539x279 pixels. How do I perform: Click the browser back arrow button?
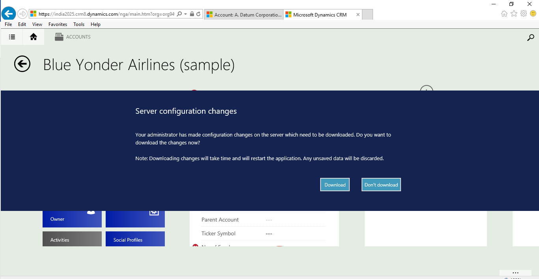click(x=9, y=14)
